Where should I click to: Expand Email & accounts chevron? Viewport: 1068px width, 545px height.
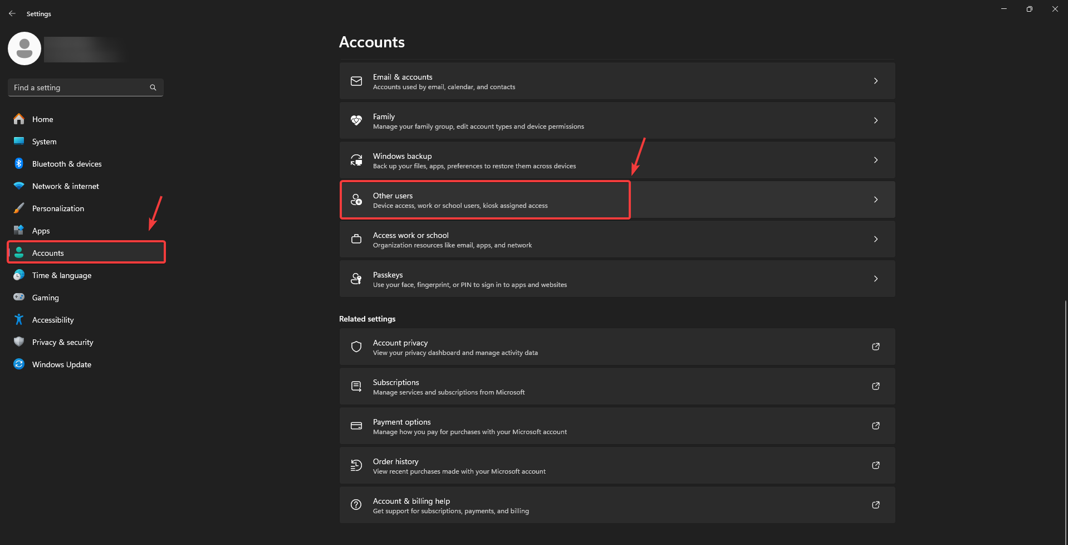click(x=875, y=81)
